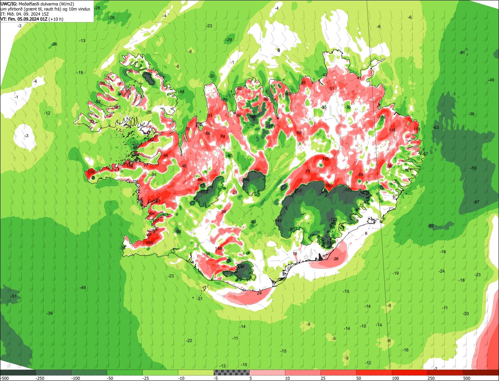
Task: Click the map value -169
Action: [x=288, y=94]
